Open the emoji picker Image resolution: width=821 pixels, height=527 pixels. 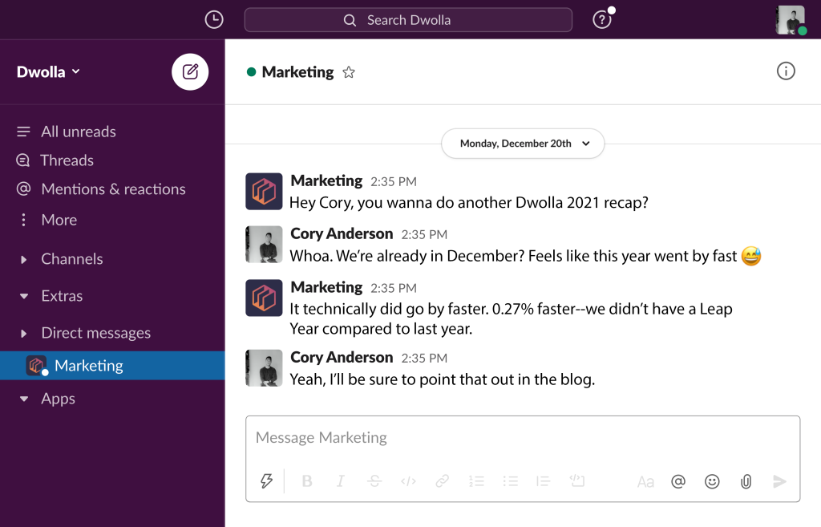[x=712, y=481]
